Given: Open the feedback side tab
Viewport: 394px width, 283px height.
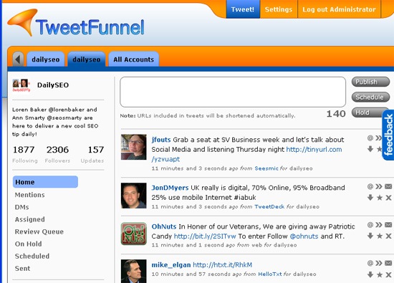Looking at the screenshot, I should pos(388,135).
